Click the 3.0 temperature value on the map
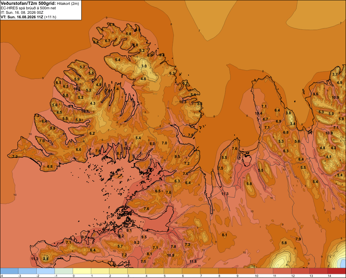Viewport: 346px width, 278px height. tap(144, 66)
